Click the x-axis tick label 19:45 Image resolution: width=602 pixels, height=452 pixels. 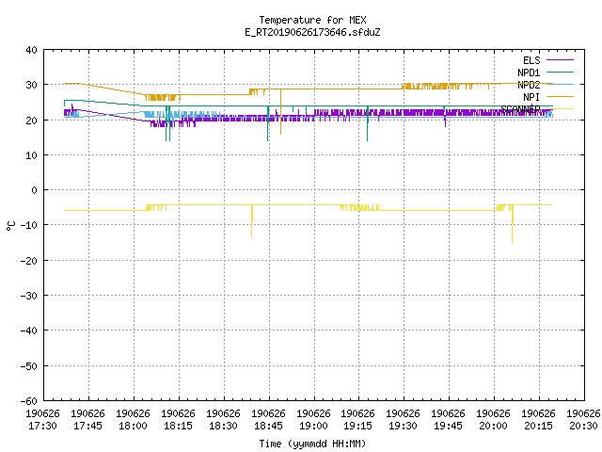[x=448, y=426]
